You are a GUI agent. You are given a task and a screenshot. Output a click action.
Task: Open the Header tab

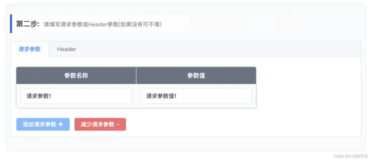click(67, 49)
